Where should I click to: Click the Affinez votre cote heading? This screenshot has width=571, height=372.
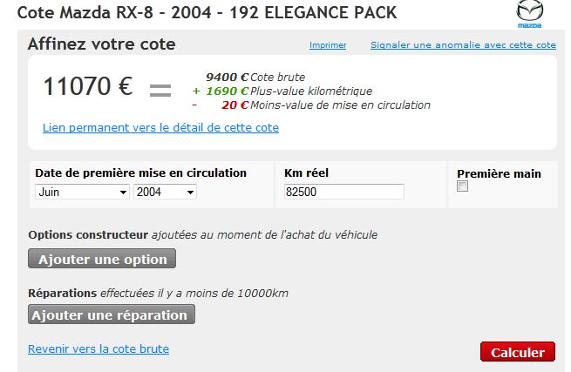coord(101,44)
